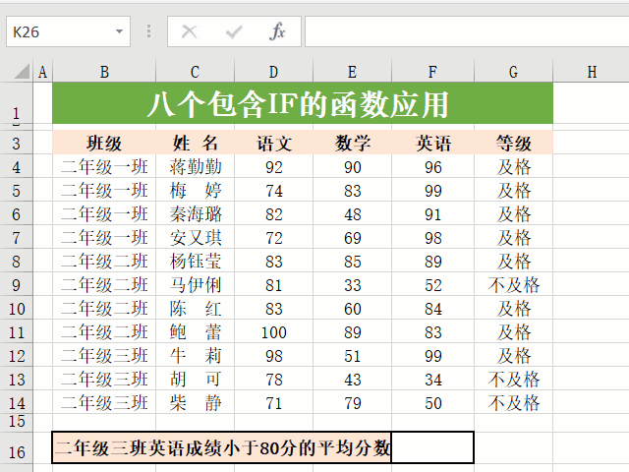Click the 等级 header cell
Viewport: 629px width, 472px height.
(513, 143)
